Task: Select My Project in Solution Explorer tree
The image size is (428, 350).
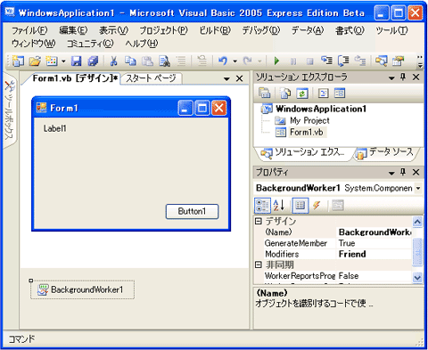Action: point(309,120)
